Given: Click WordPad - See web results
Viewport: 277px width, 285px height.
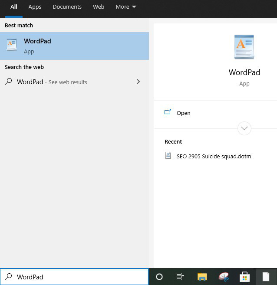Looking at the screenshot, I should click(x=52, y=82).
